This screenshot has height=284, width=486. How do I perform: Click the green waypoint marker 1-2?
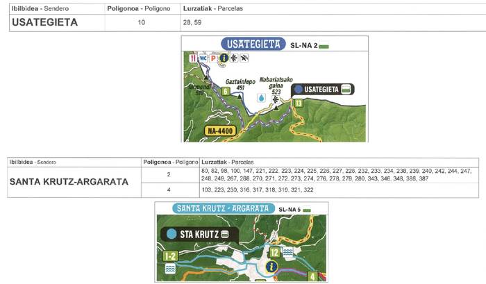click(x=171, y=256)
